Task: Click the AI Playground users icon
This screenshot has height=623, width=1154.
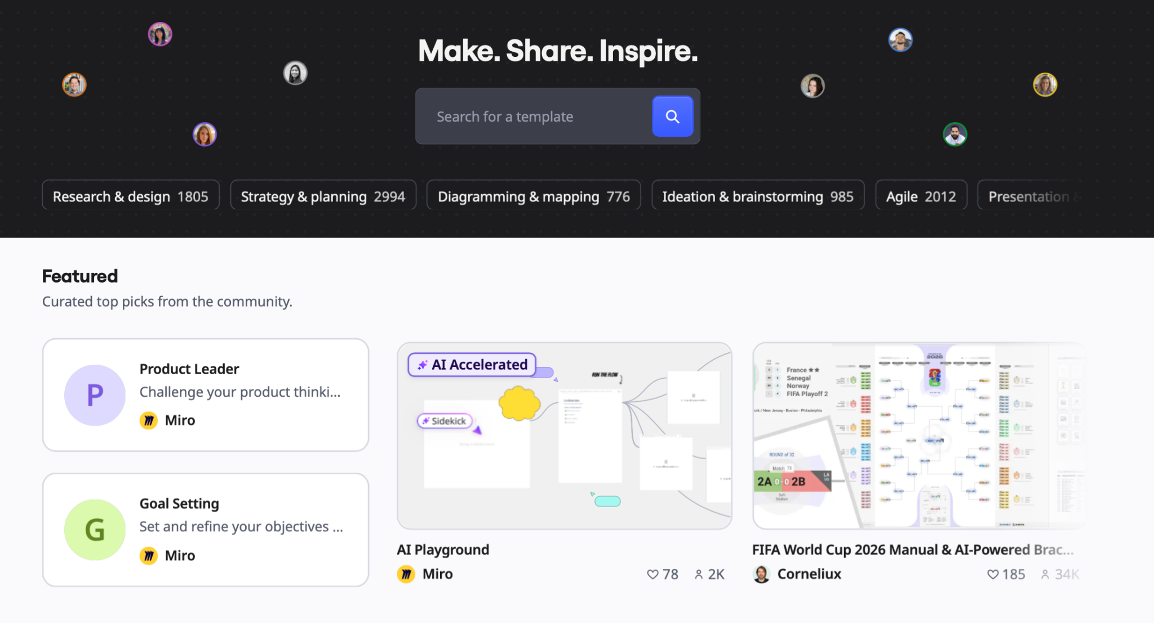Action: [699, 574]
